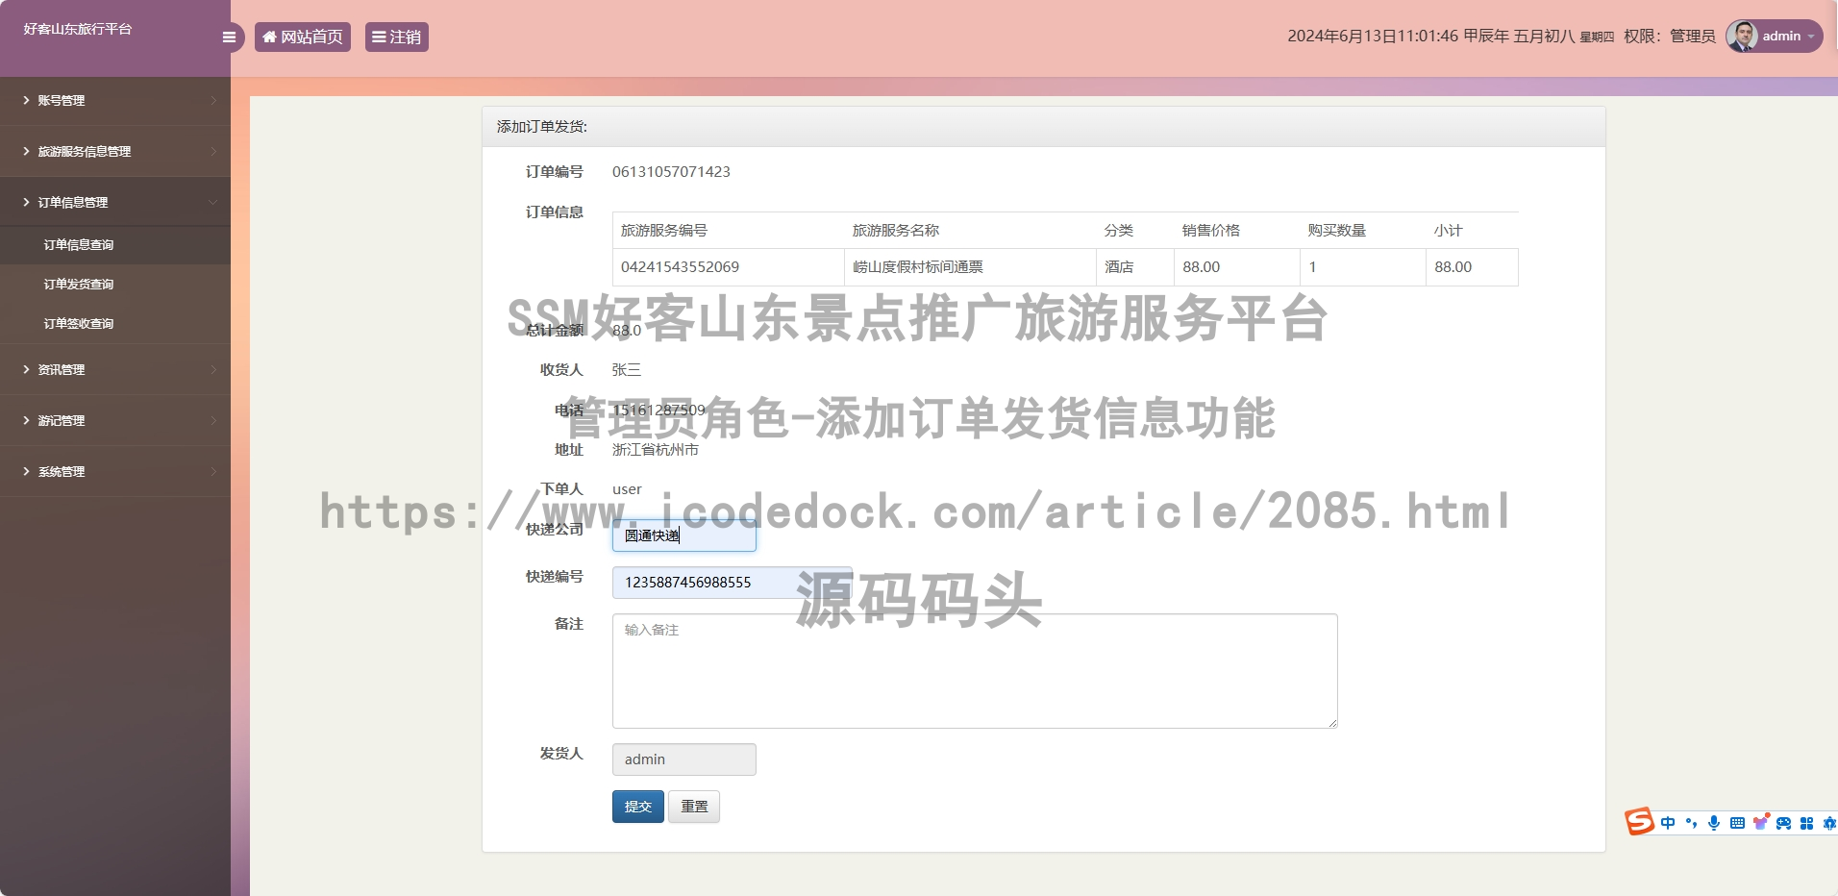The height and width of the screenshot is (896, 1838).
Task: Toggle the sidebar hamburger menu icon
Action: tap(229, 37)
